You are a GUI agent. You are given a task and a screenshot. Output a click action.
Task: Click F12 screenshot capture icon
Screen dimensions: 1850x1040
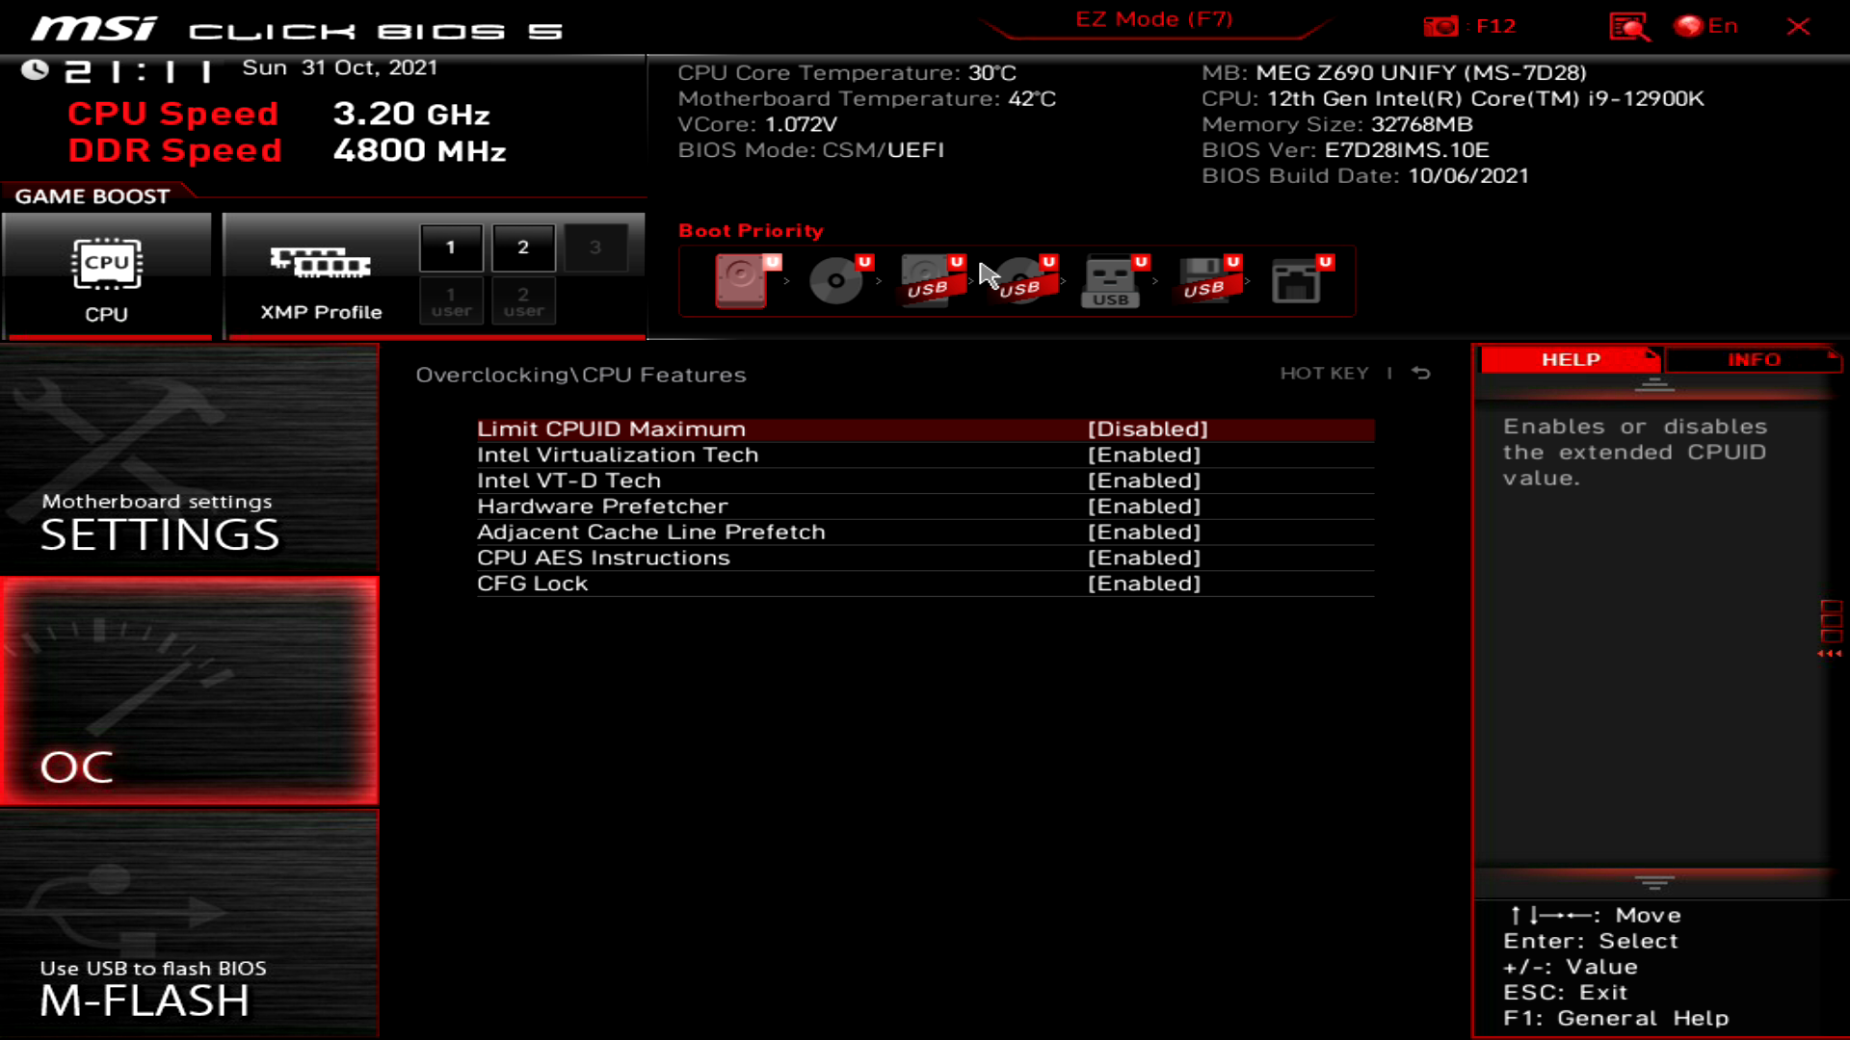tap(1440, 25)
